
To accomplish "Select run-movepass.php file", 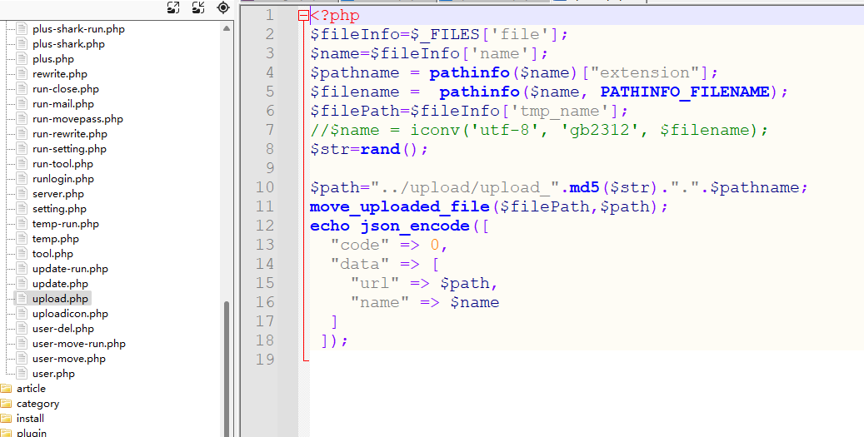I will coord(77,119).
